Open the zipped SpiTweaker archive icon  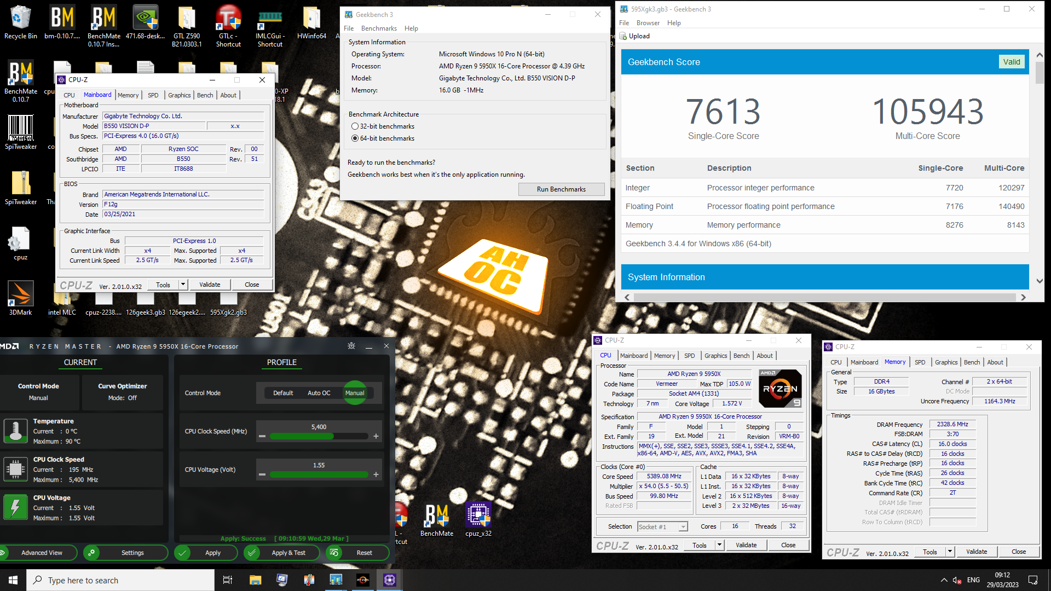pyautogui.click(x=21, y=187)
